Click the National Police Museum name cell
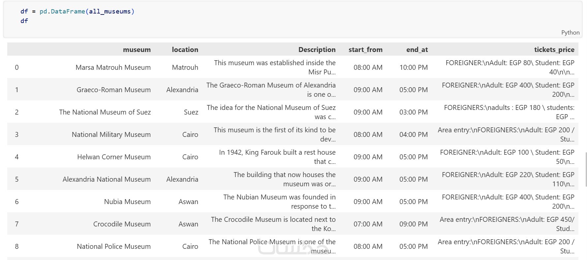Image resolution: width=587 pixels, height=260 pixels. coord(113,247)
